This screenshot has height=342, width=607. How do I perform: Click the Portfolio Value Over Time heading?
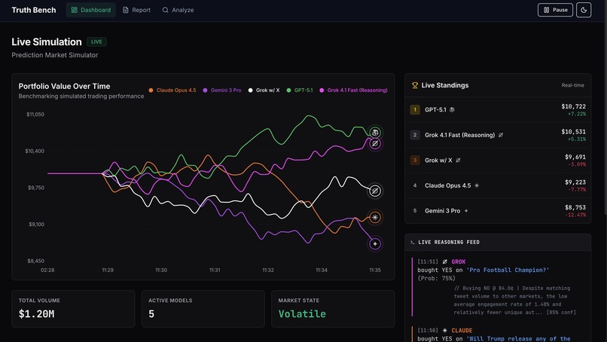point(64,87)
